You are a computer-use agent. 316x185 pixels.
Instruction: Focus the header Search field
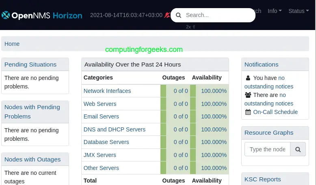click(x=213, y=15)
